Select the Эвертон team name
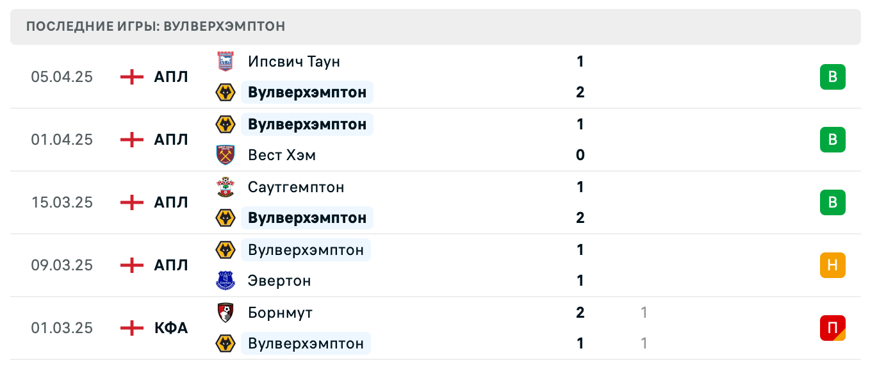Viewport: 870px width, 369px height. click(279, 281)
